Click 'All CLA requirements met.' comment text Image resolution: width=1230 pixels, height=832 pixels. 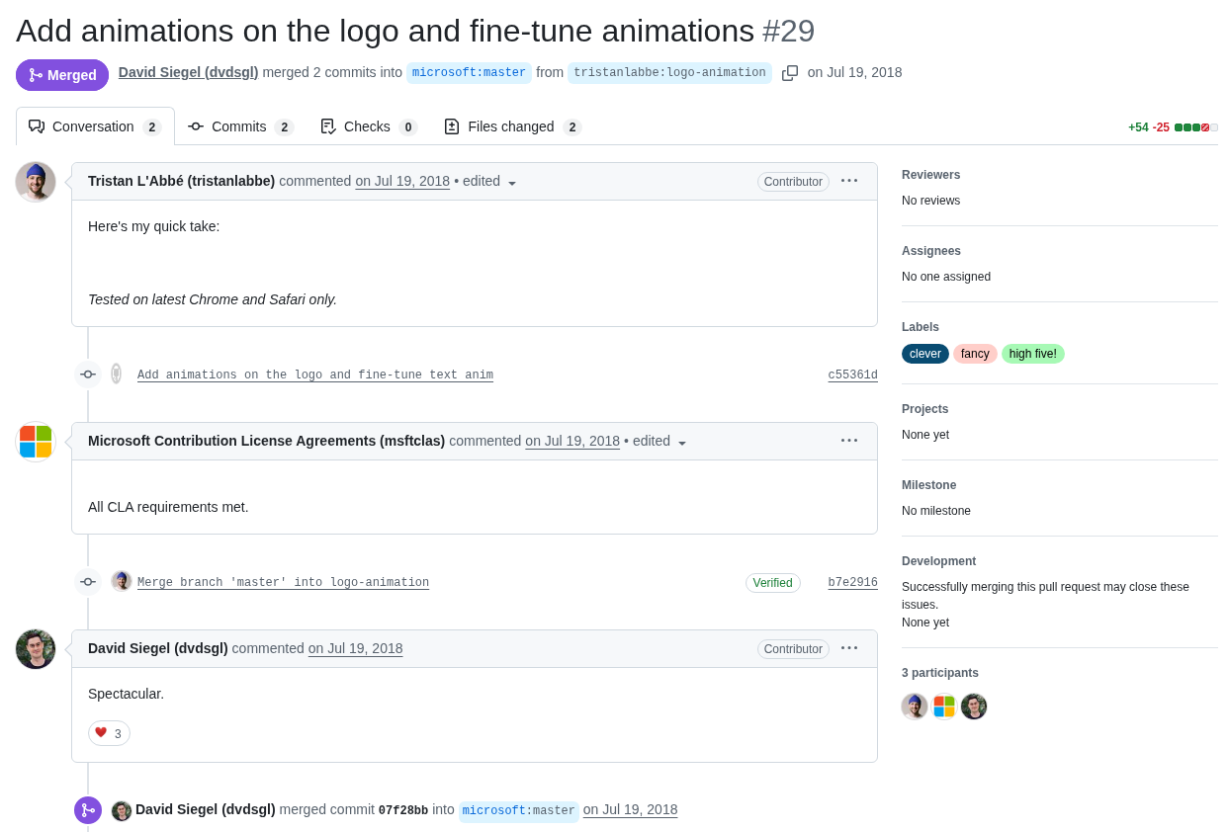[x=168, y=507]
